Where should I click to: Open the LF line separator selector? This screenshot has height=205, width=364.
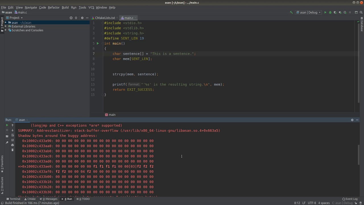tap(304, 203)
